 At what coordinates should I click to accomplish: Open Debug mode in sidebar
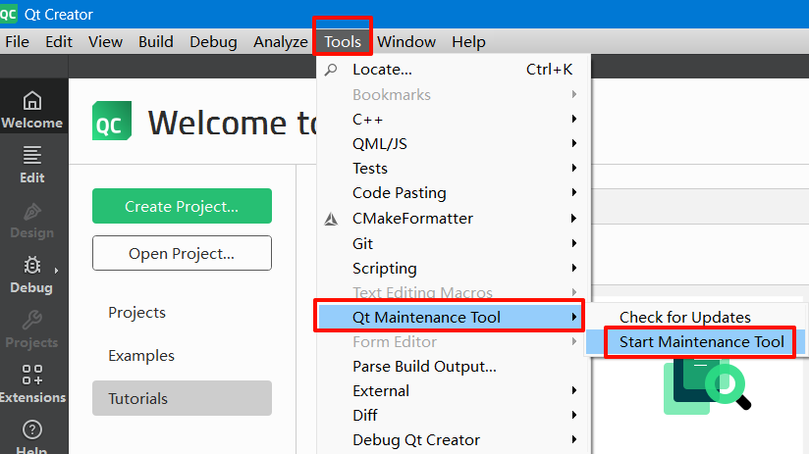pos(32,275)
